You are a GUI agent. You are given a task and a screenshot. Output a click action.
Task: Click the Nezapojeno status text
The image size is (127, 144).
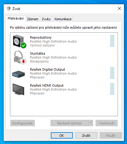coord(39,61)
